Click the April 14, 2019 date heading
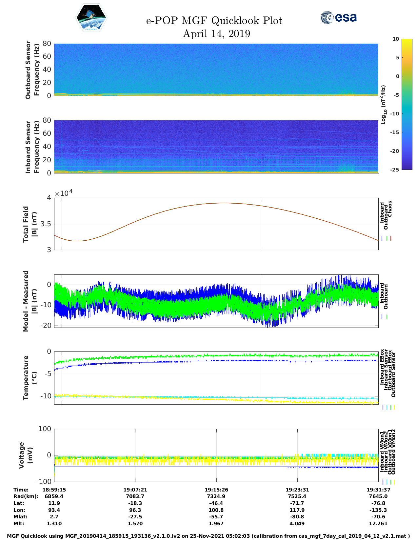 point(216,34)
